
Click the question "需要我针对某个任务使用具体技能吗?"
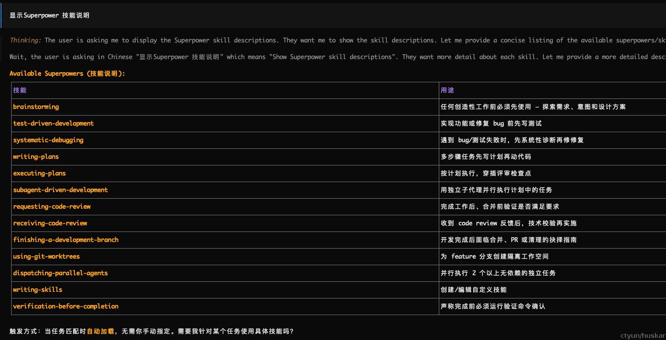coord(236,331)
